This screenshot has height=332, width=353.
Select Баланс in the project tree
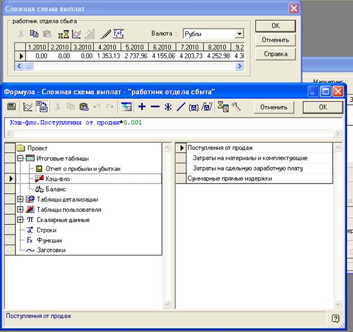click(x=56, y=189)
